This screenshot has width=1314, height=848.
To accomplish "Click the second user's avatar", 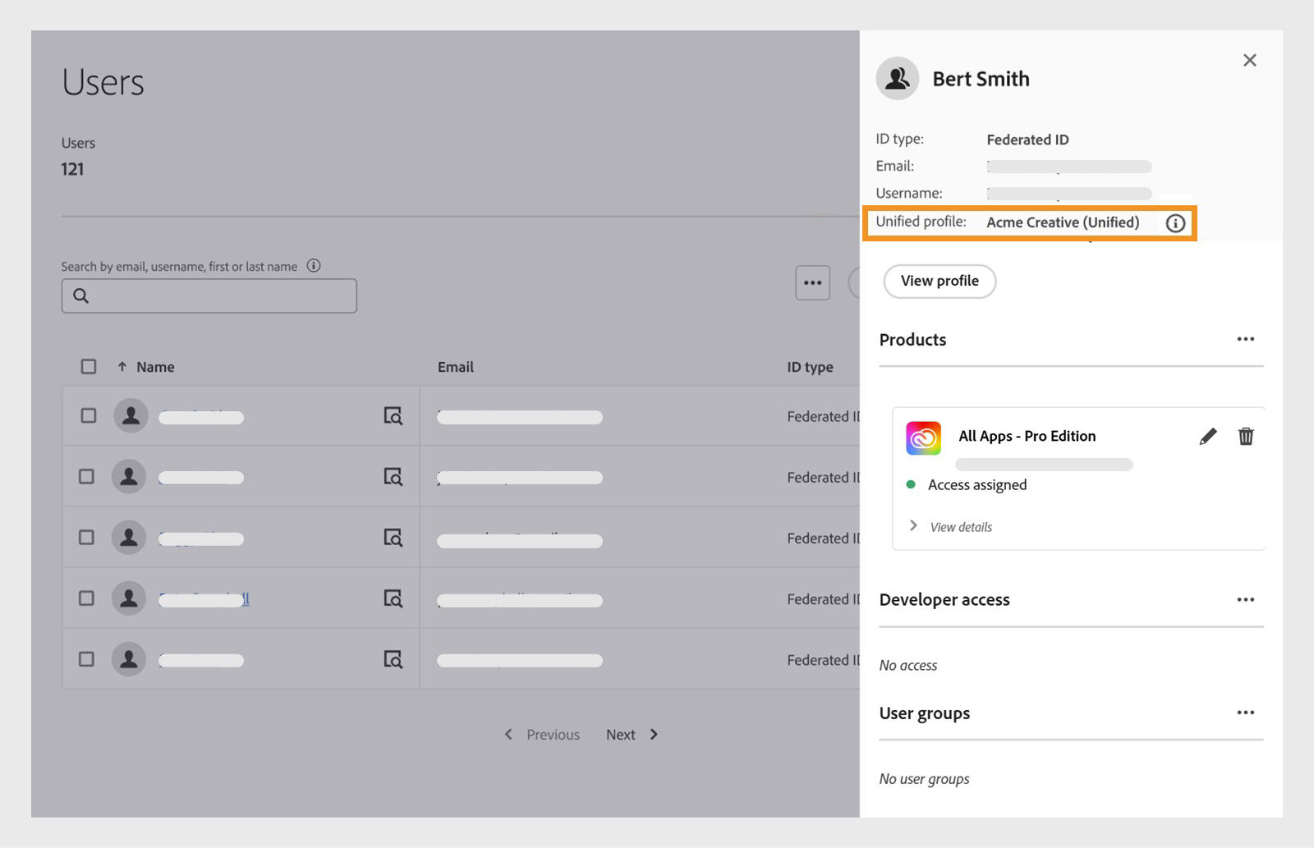I will coord(129,477).
